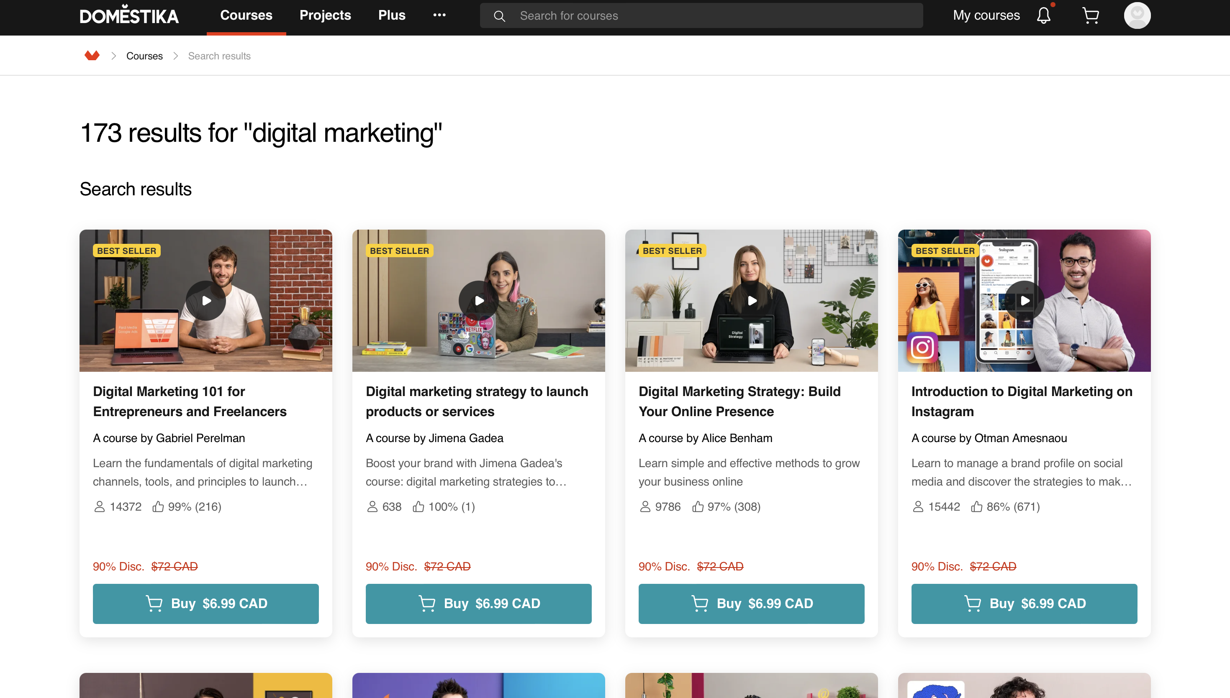Play the Digital Marketing 101 course preview

pos(206,301)
